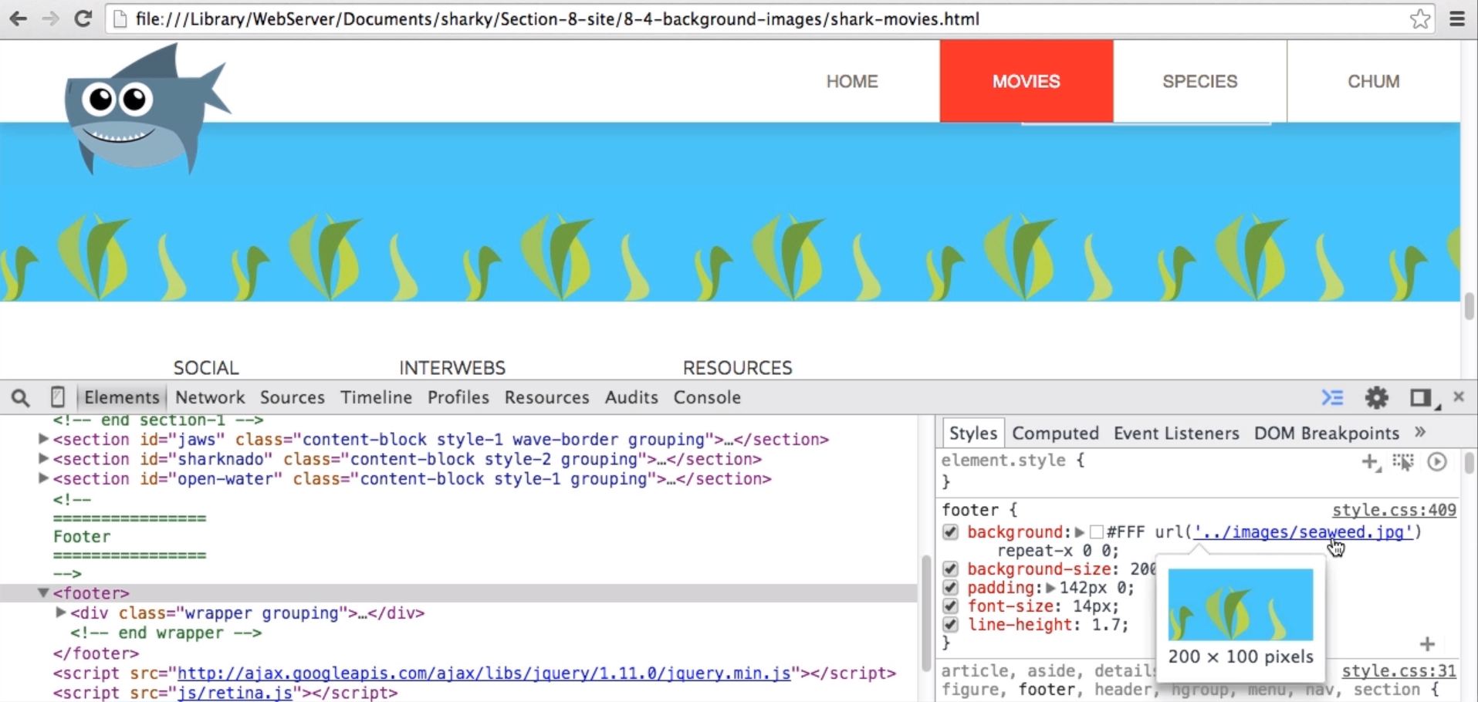Viewport: 1478px width, 702px height.
Task: Open the Computed styles tab
Action: click(x=1055, y=434)
